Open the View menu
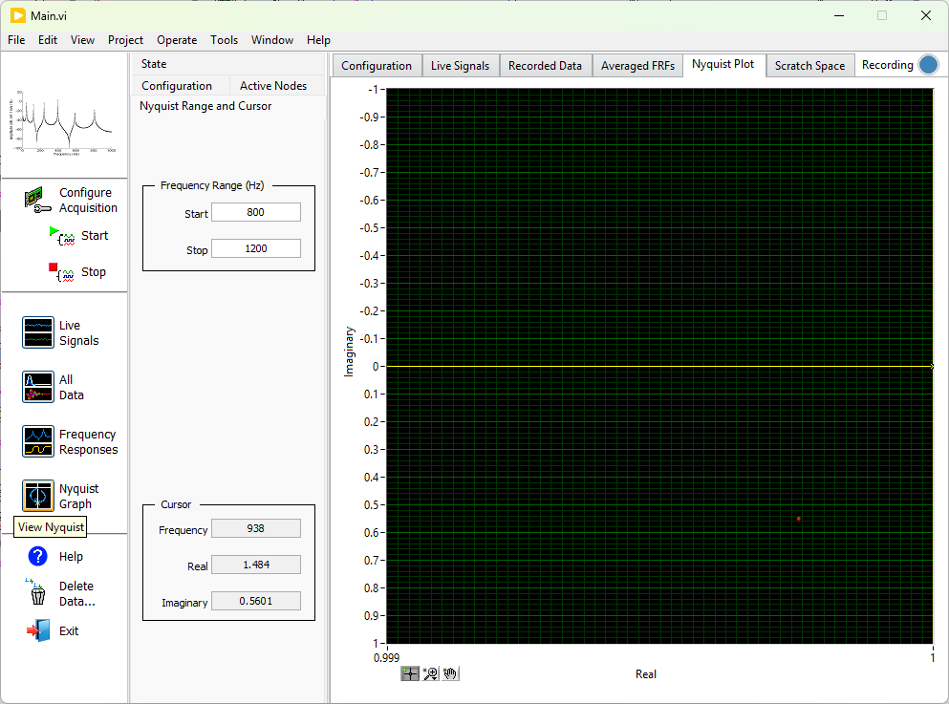The image size is (949, 704). click(82, 40)
